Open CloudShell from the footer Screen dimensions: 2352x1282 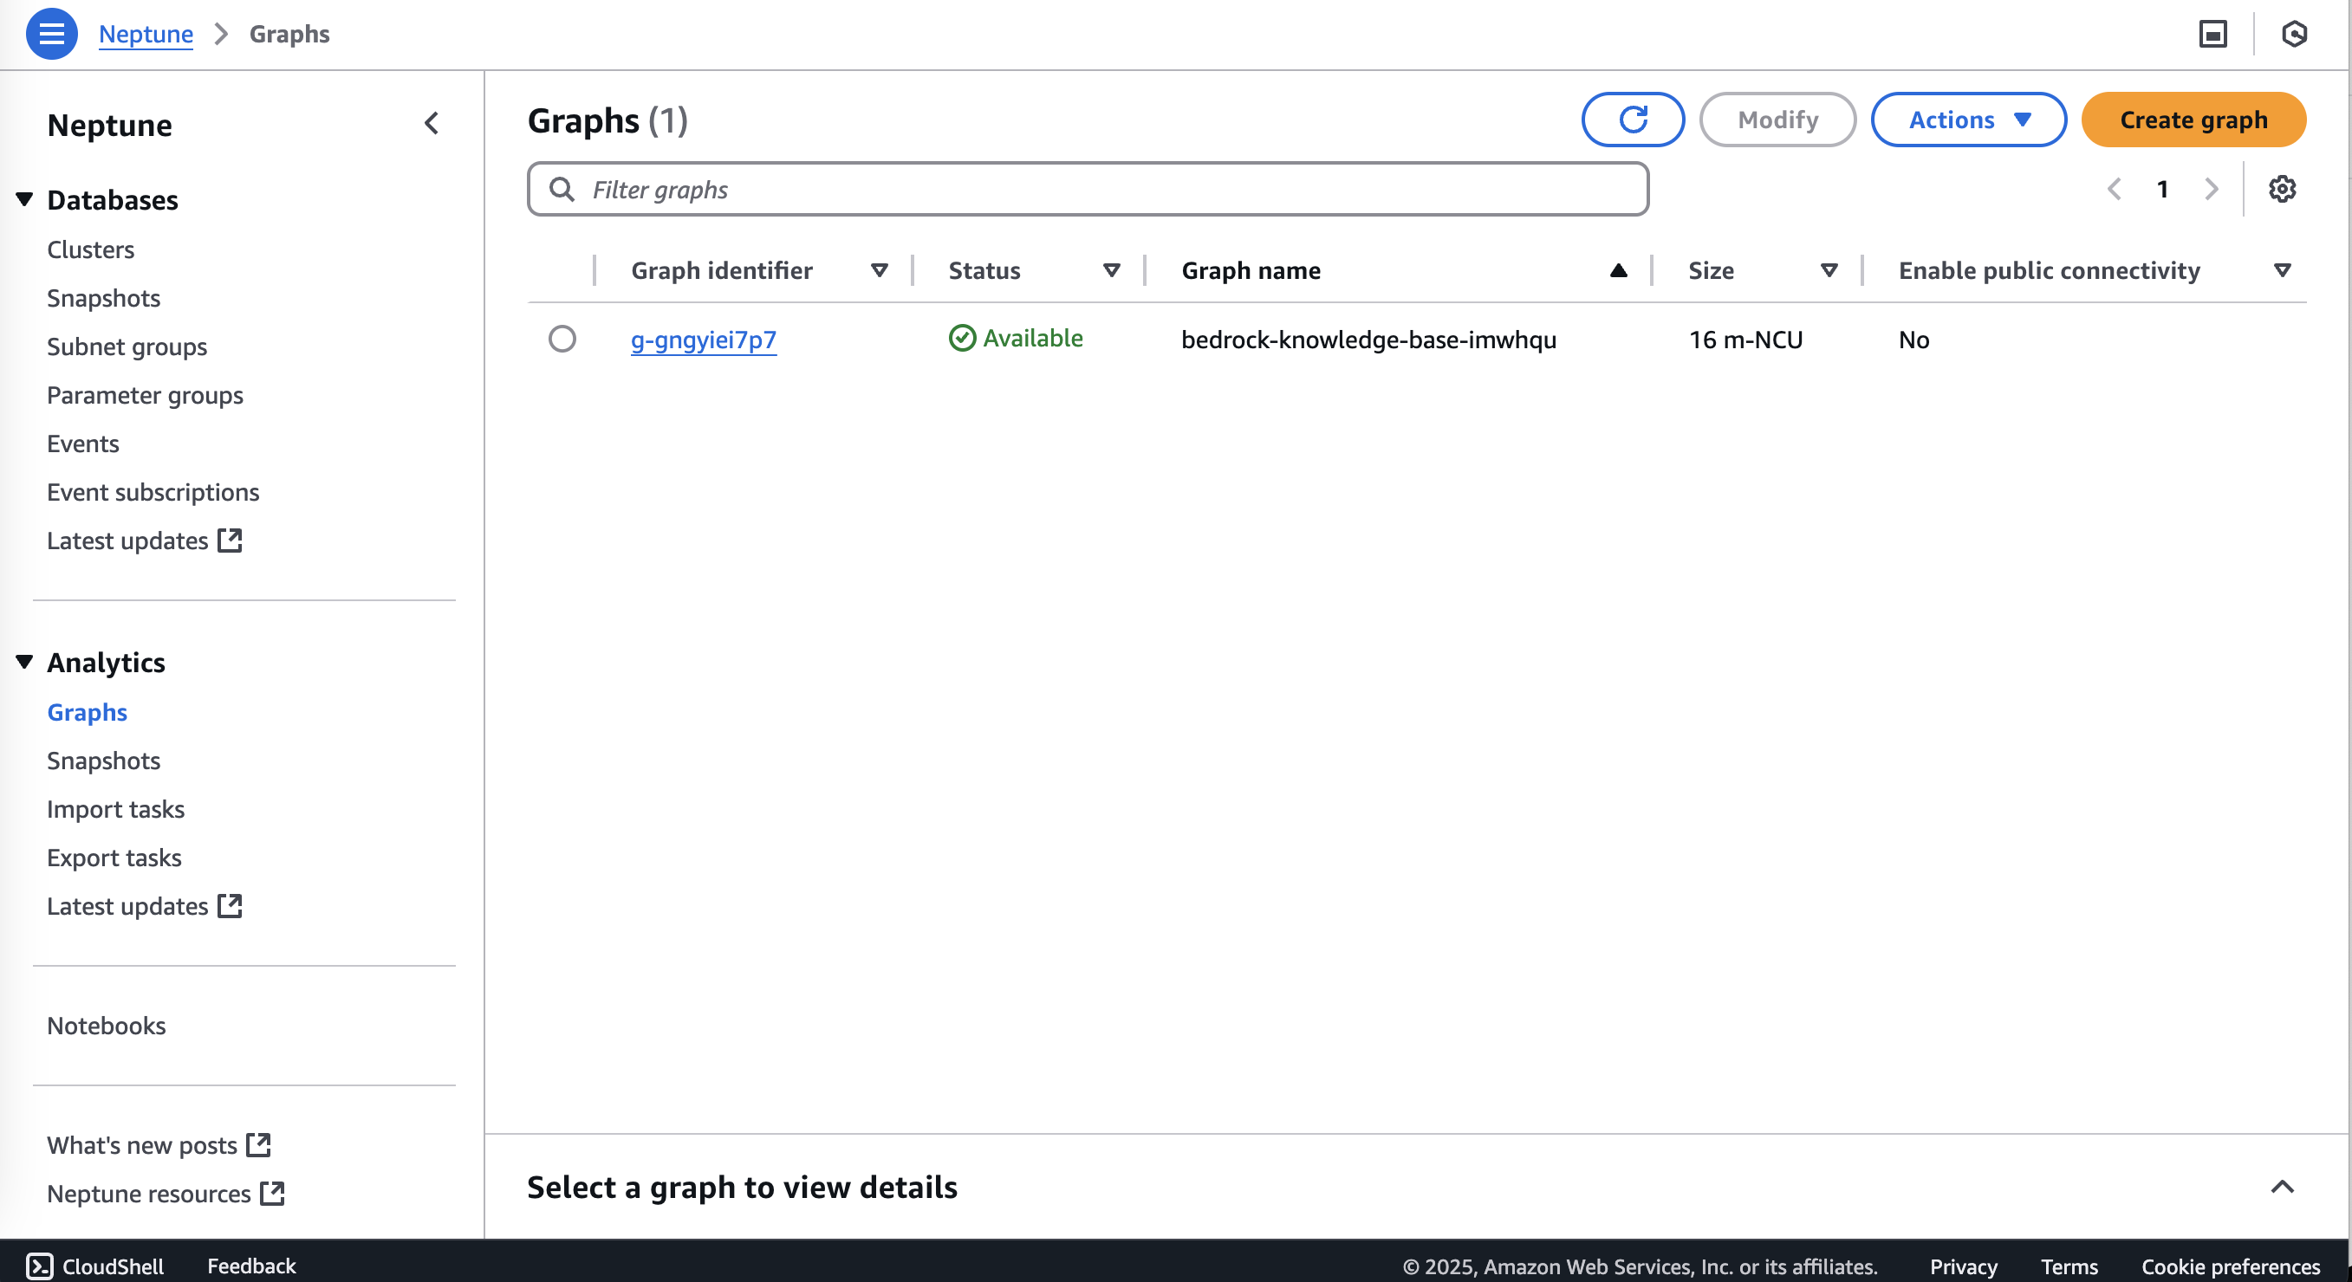[96, 1266]
